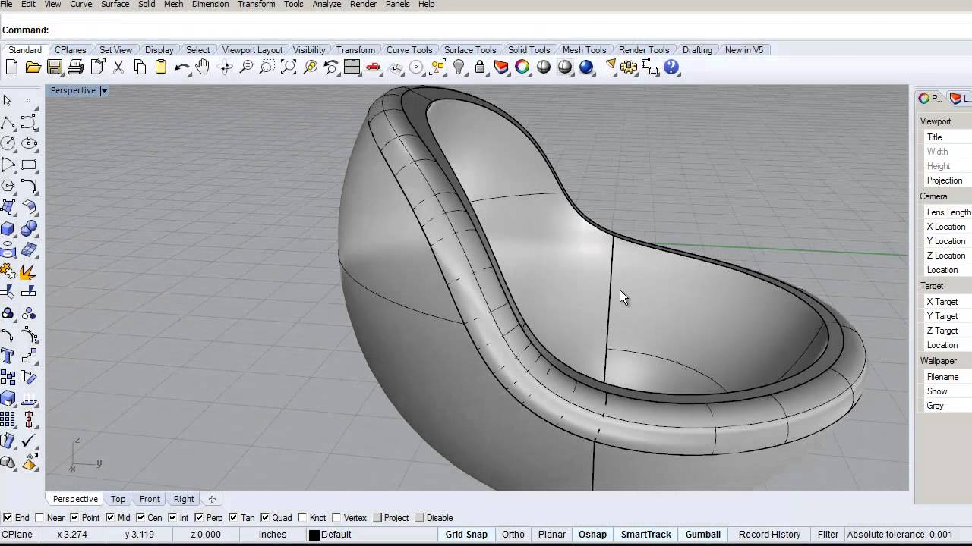This screenshot has width=972, height=546.
Task: Toggle Grid Snap in the status bar
Action: tap(466, 535)
